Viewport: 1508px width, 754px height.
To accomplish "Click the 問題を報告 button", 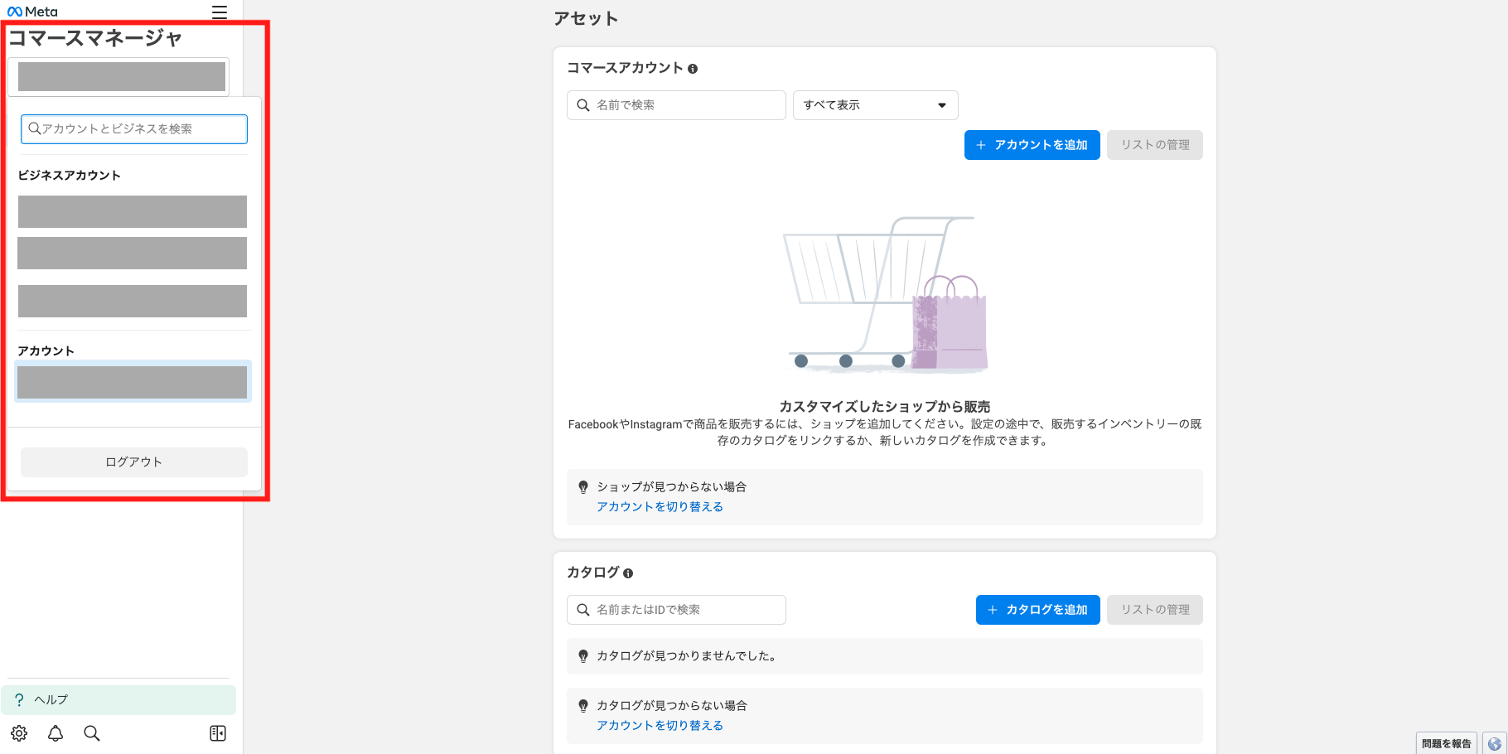I will pyautogui.click(x=1447, y=743).
